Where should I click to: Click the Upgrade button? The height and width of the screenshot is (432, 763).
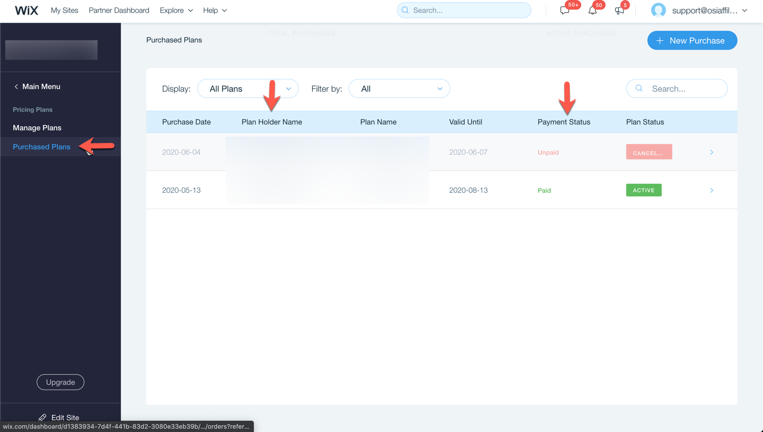coord(60,382)
